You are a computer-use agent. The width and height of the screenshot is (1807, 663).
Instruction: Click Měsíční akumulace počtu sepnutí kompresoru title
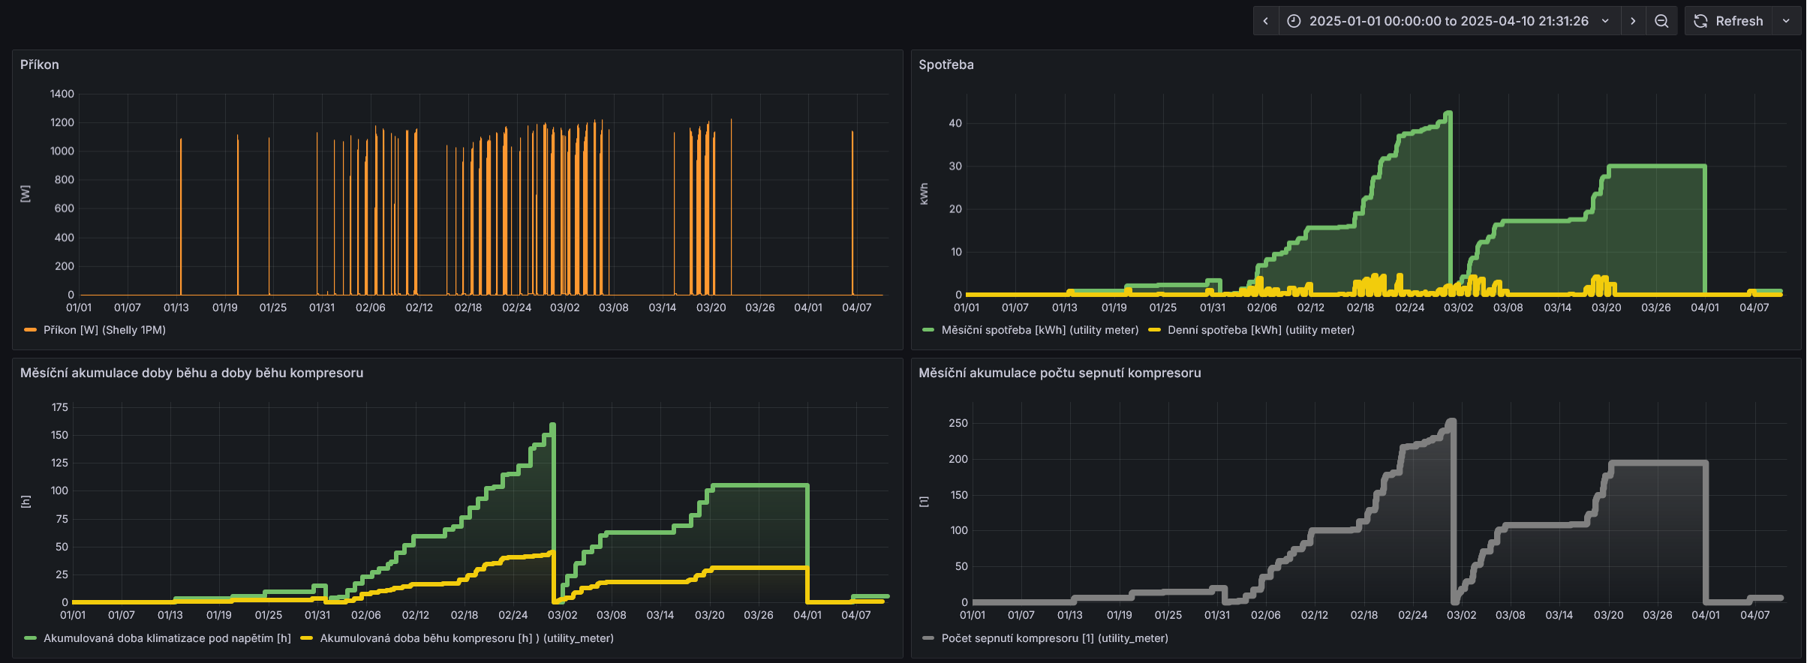(1059, 373)
